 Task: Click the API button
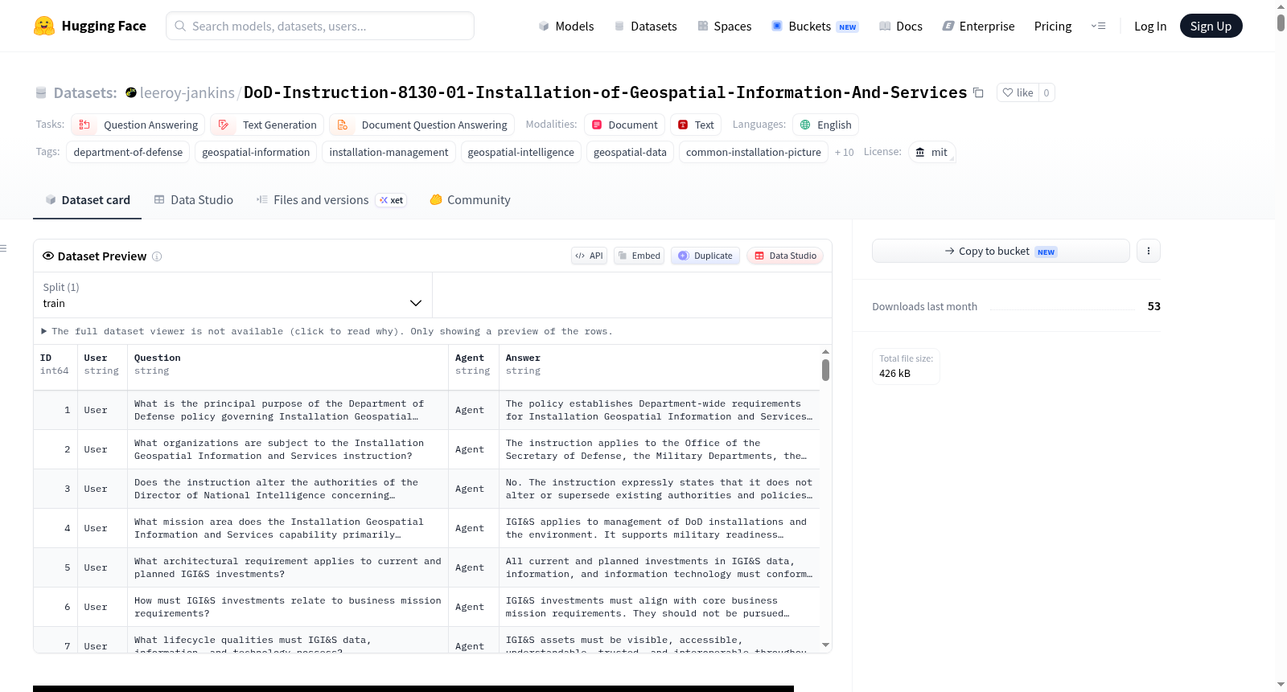point(589,256)
